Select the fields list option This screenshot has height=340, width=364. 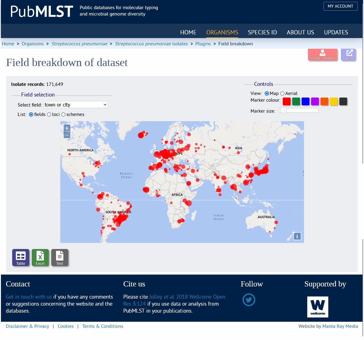tap(31, 114)
